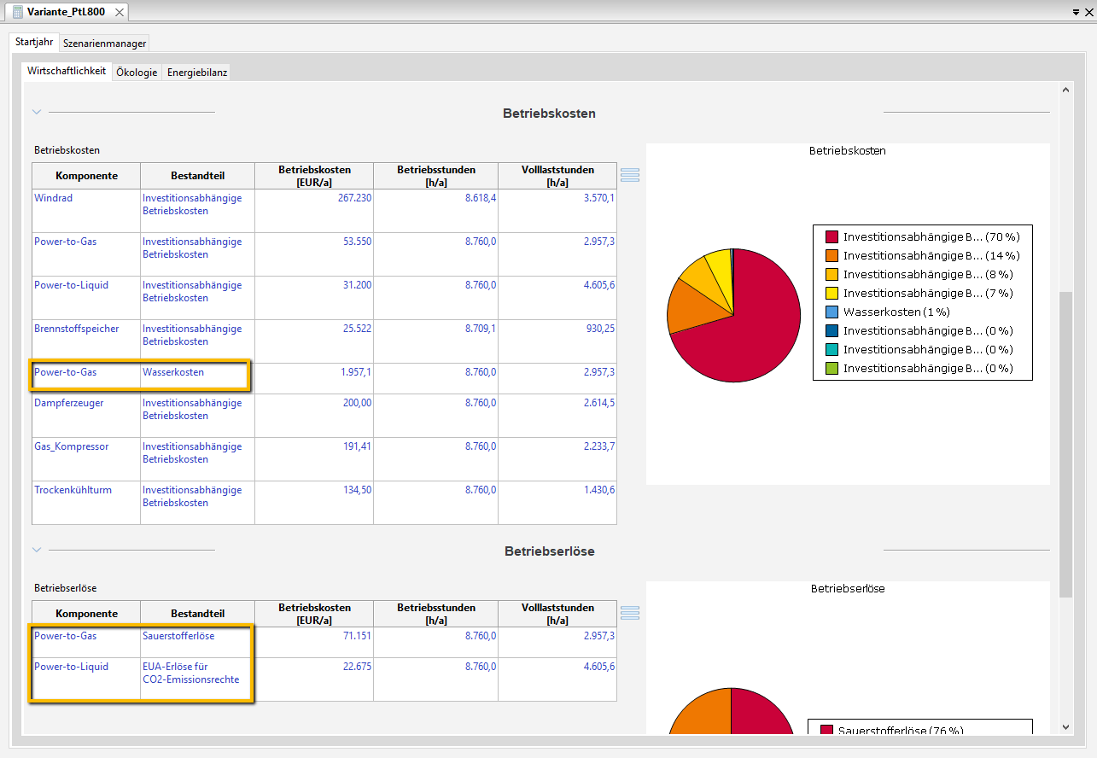Open Betriebskosten table column menu icon
Image resolution: width=1097 pixels, height=758 pixels.
[630, 175]
